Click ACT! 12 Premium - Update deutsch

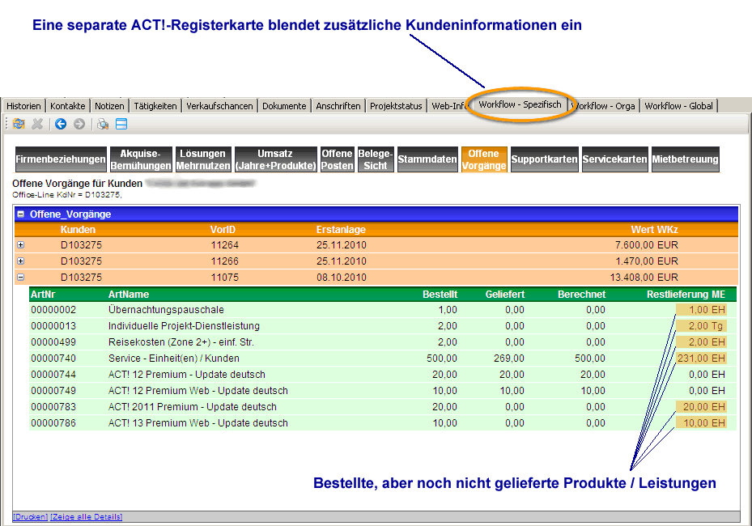pyautogui.click(x=186, y=375)
